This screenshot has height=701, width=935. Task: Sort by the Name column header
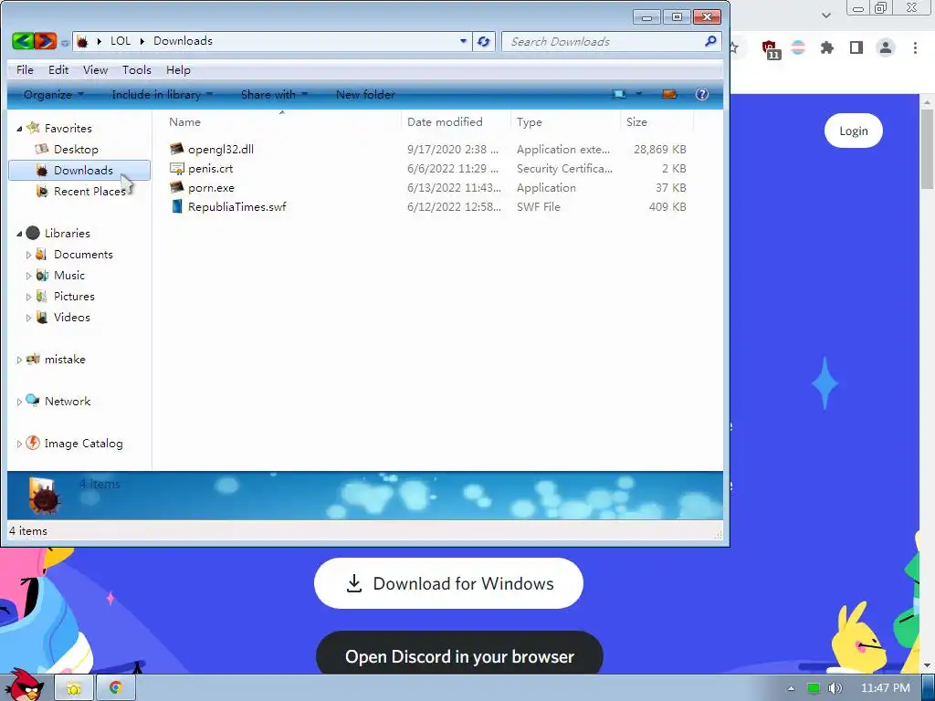[x=281, y=121]
